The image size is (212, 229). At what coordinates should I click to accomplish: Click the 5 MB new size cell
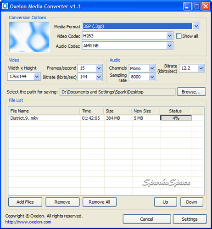139,118
